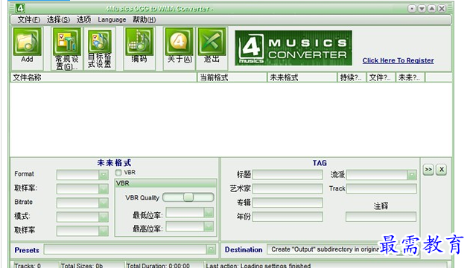Expand the Presets dropdown

pos(211,249)
